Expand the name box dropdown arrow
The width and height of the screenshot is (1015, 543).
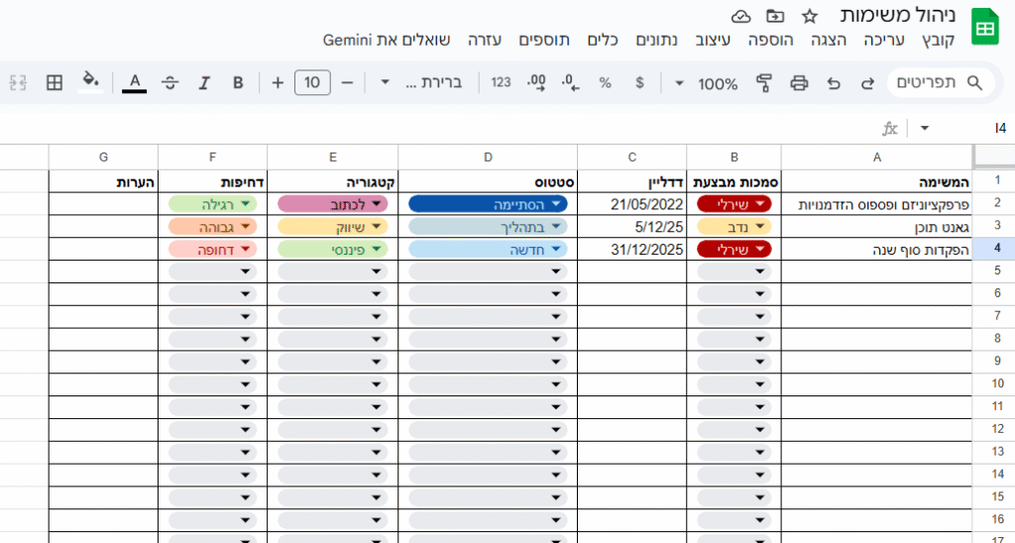point(925,128)
